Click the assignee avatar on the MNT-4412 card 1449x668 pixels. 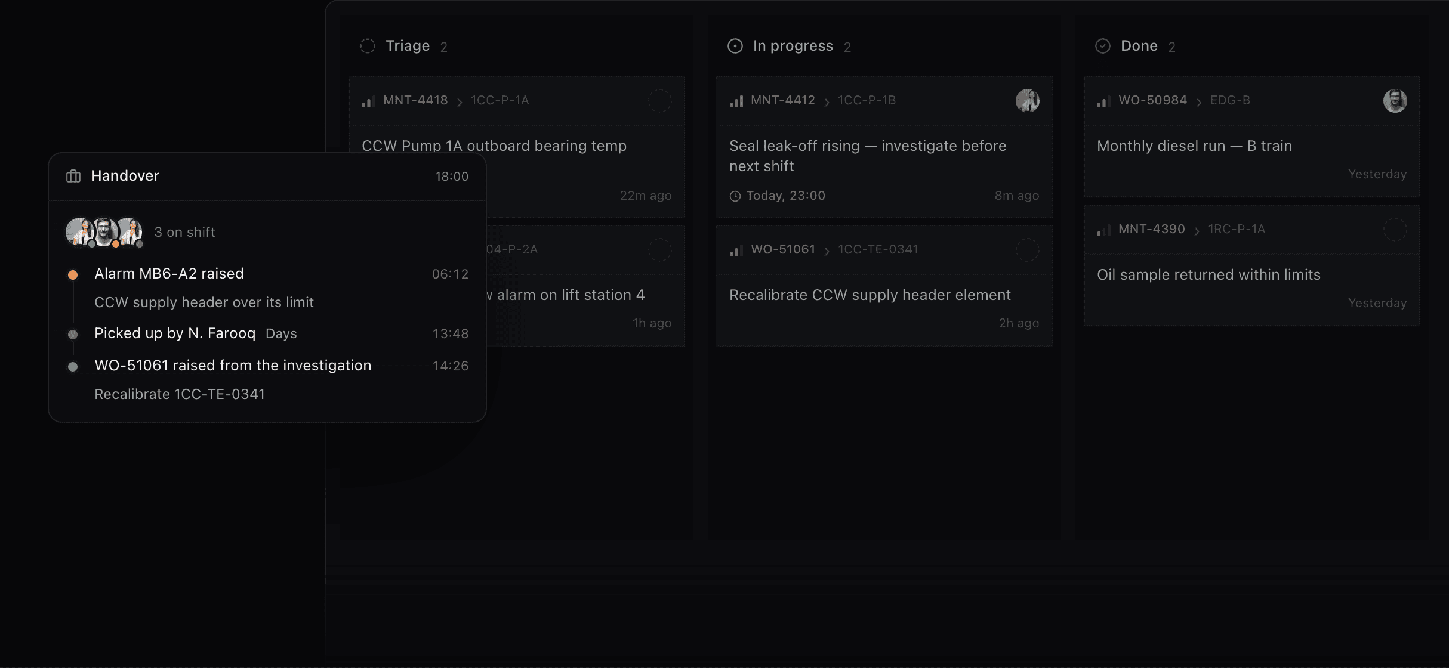tap(1028, 101)
